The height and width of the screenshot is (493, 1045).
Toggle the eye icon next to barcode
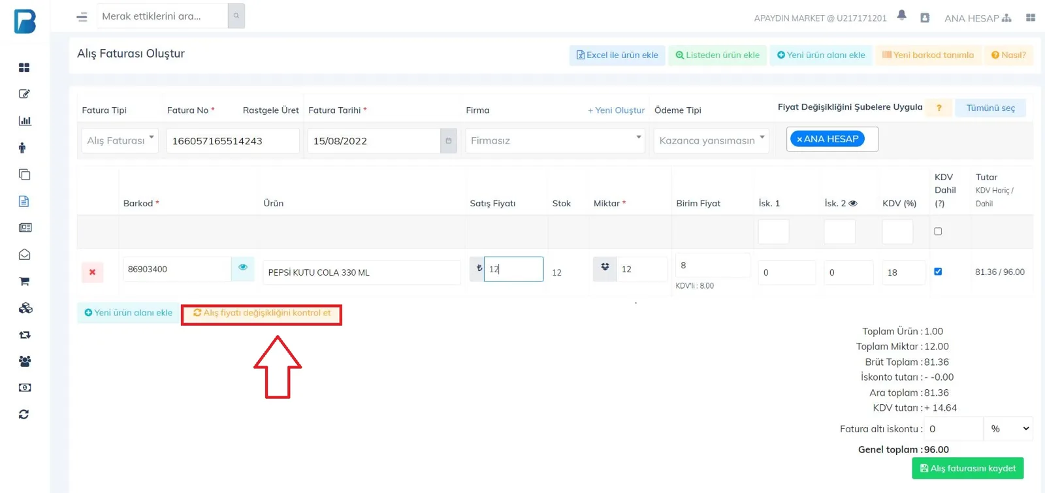(243, 268)
